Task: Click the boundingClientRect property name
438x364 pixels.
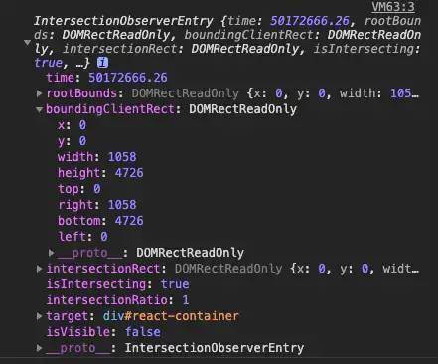Action: (110, 109)
